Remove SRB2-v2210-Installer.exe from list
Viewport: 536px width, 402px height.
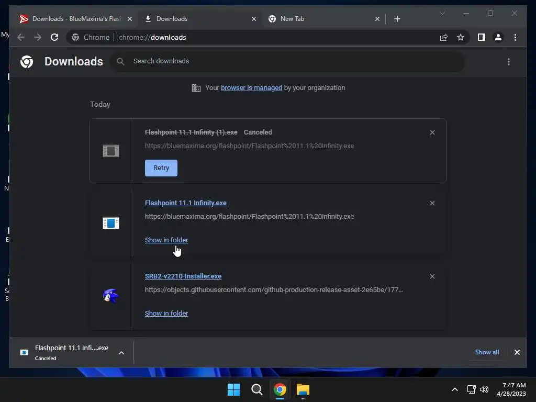click(432, 276)
